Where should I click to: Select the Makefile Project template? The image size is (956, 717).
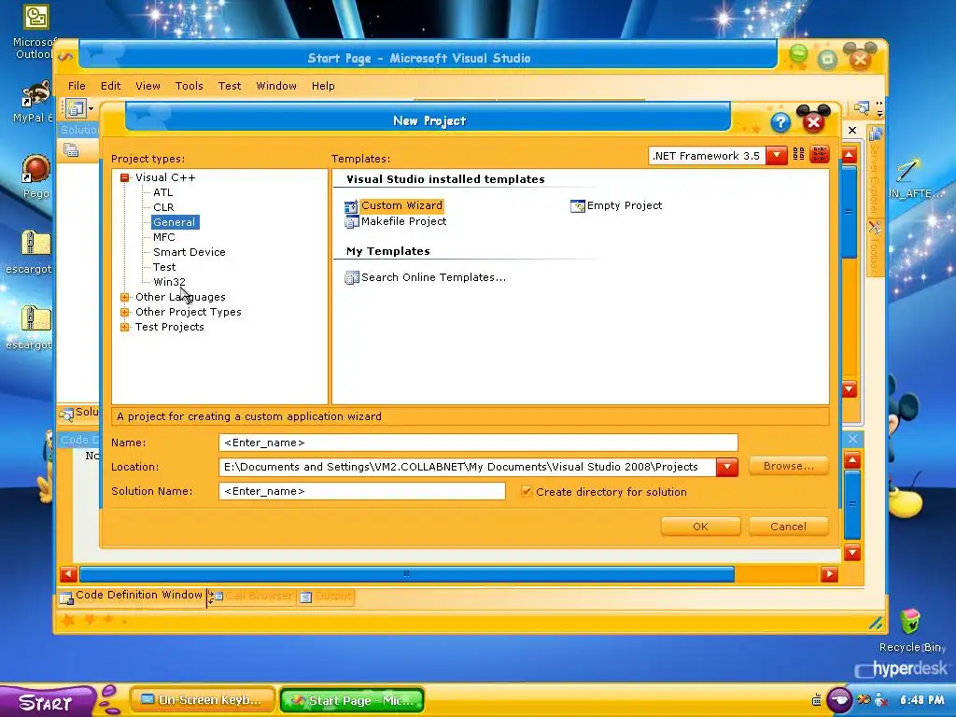396,222
